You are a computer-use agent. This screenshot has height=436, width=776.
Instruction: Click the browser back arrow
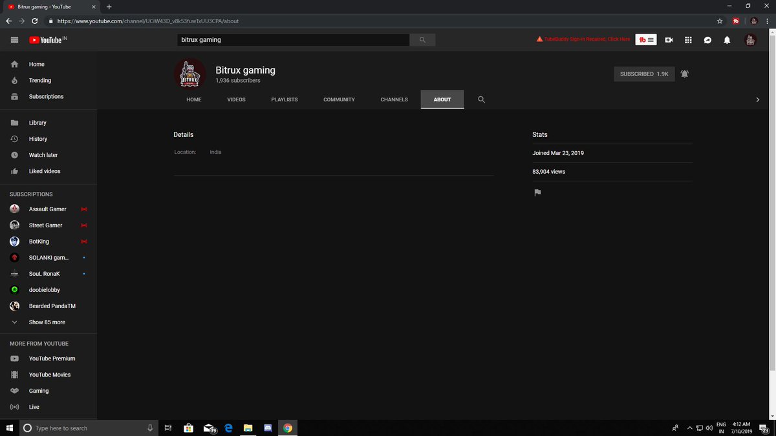pos(8,21)
